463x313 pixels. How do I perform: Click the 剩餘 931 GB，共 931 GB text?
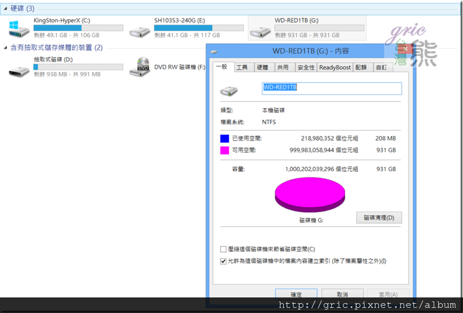coord(307,35)
